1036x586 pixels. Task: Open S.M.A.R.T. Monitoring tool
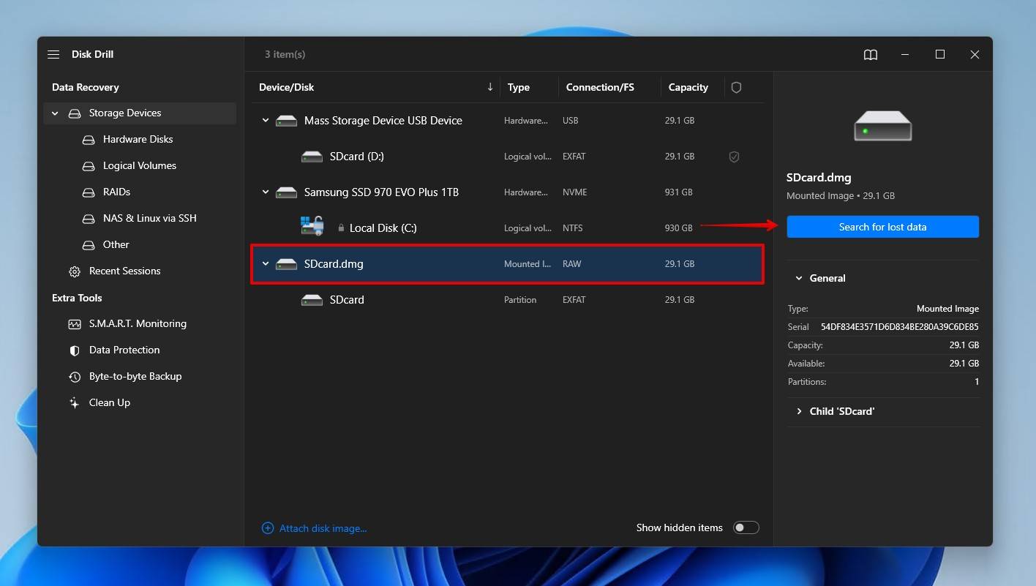click(138, 324)
